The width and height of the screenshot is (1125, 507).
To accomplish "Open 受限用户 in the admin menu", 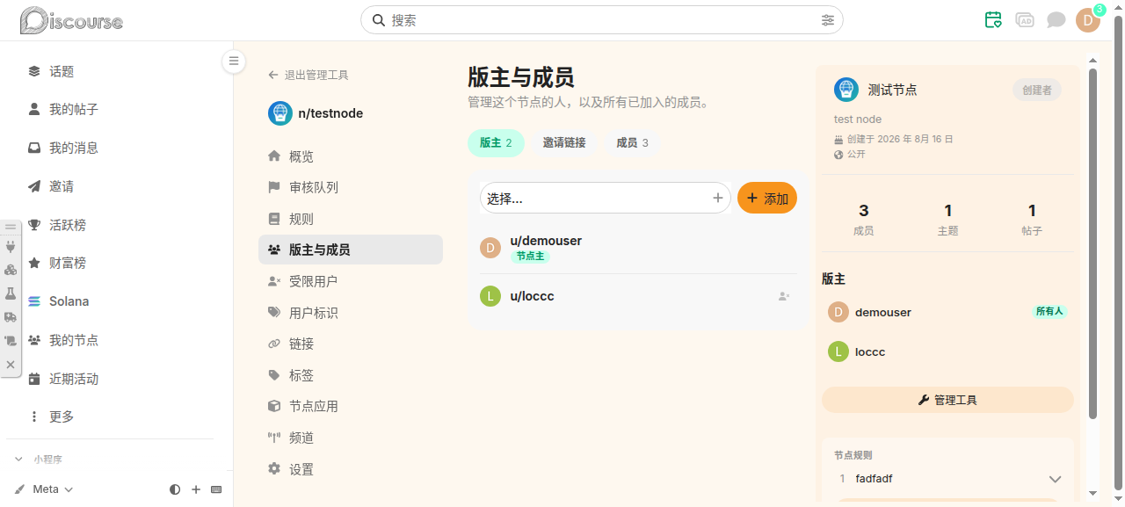I will pos(351,281).
